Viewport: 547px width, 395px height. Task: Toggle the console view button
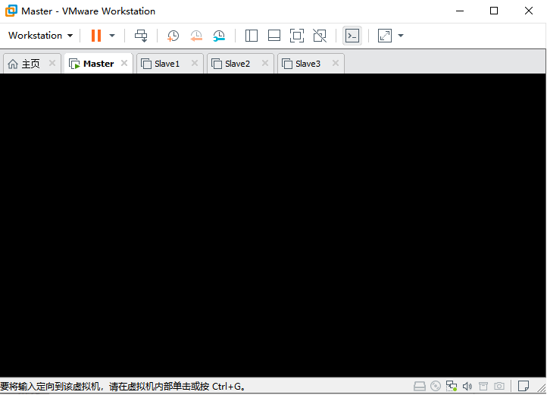click(x=352, y=36)
